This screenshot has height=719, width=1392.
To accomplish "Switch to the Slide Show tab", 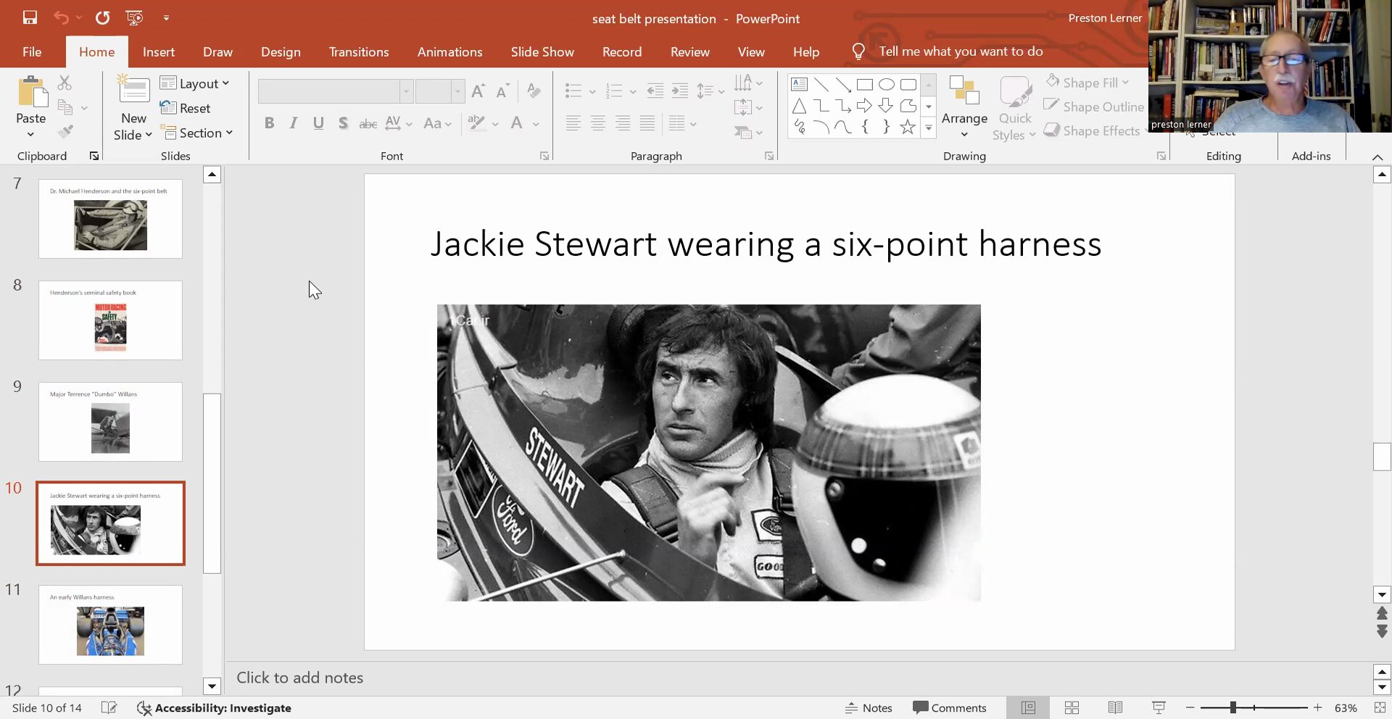I will coord(542,51).
